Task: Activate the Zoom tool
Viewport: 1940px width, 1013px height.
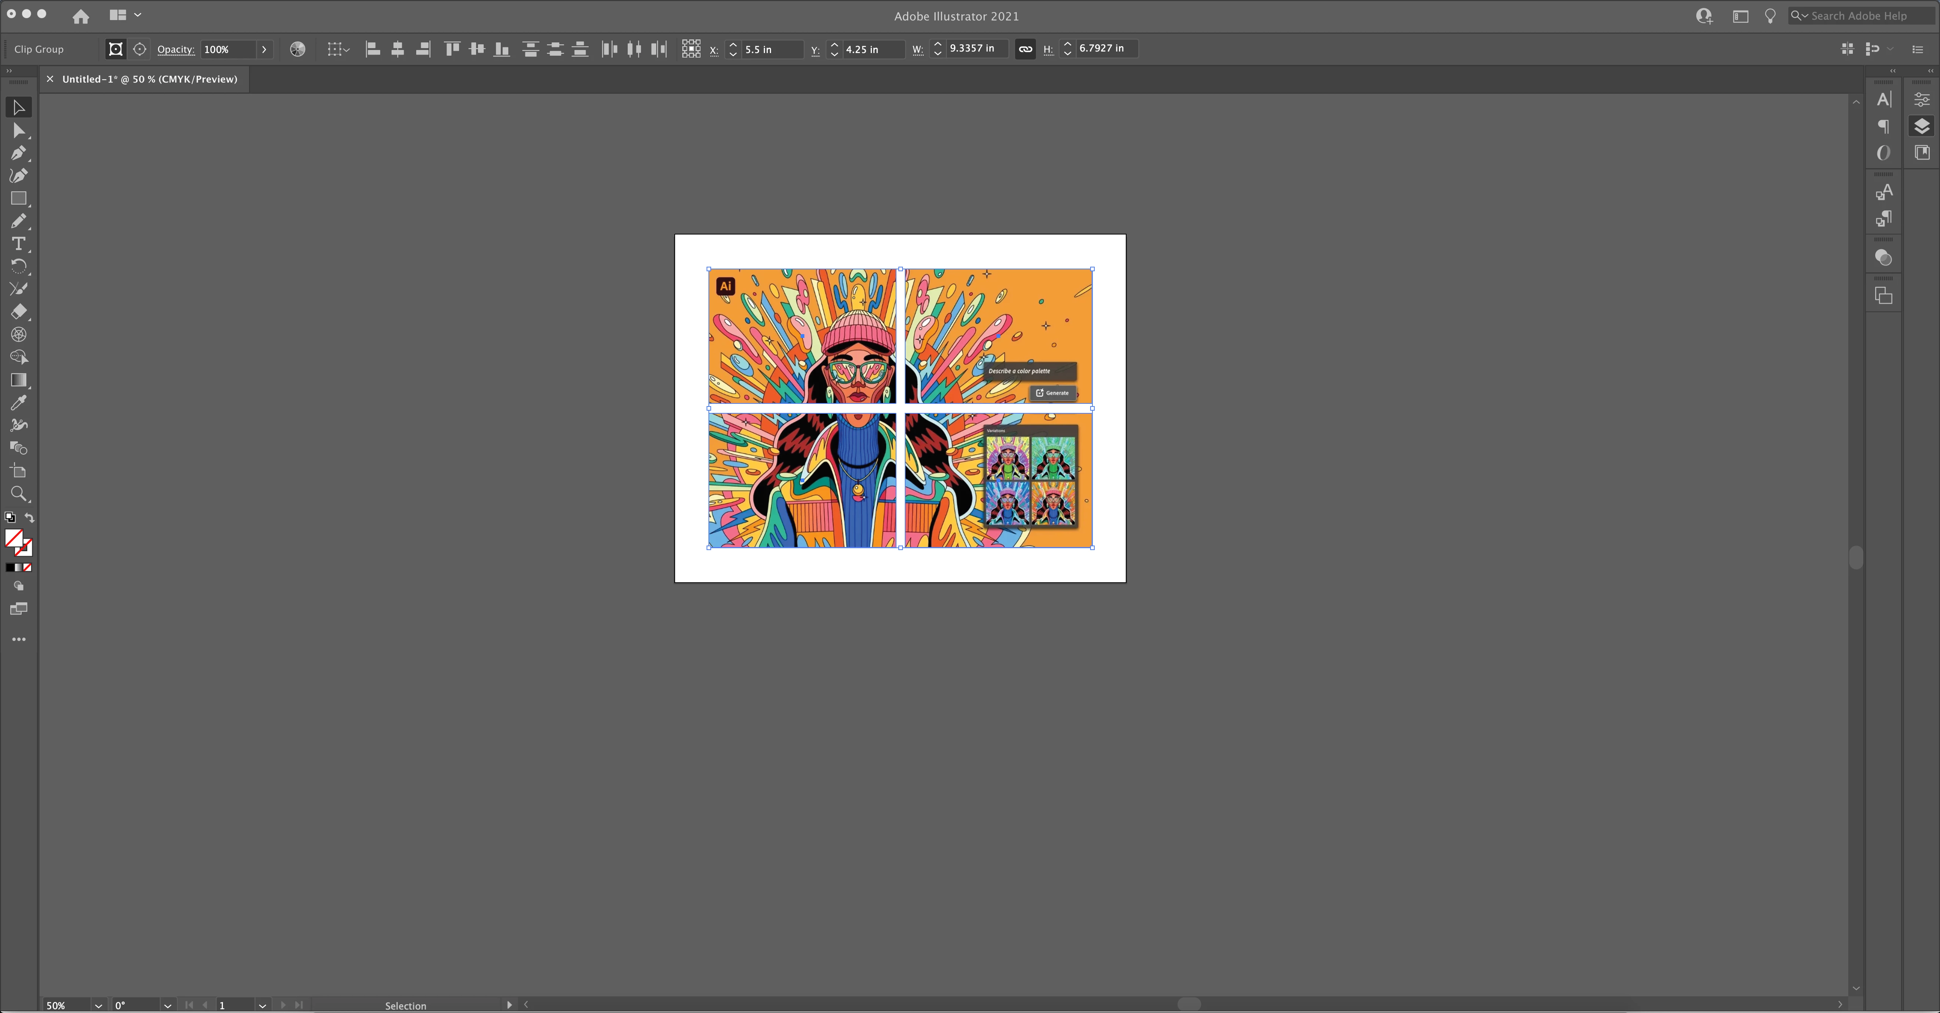Action: pyautogui.click(x=18, y=494)
